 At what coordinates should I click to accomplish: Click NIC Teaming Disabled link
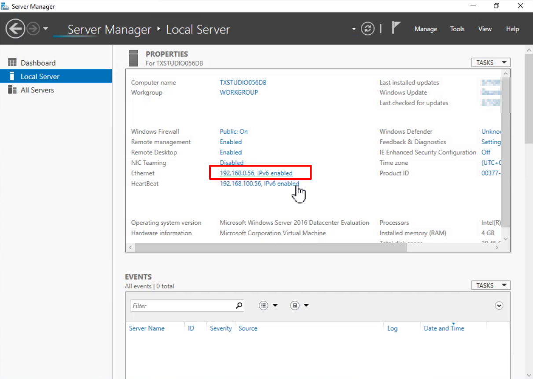click(232, 163)
